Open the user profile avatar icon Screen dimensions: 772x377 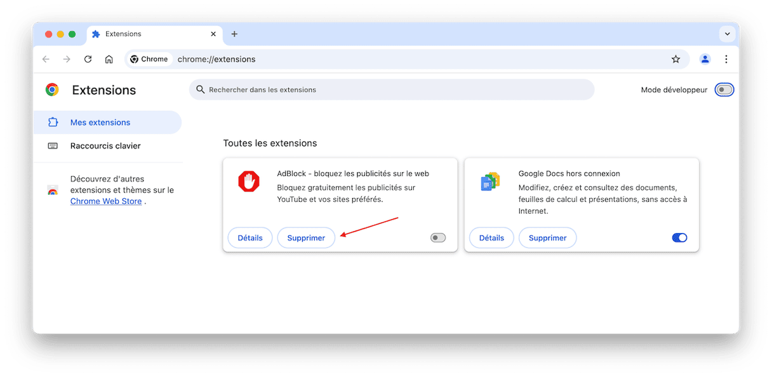tap(705, 59)
